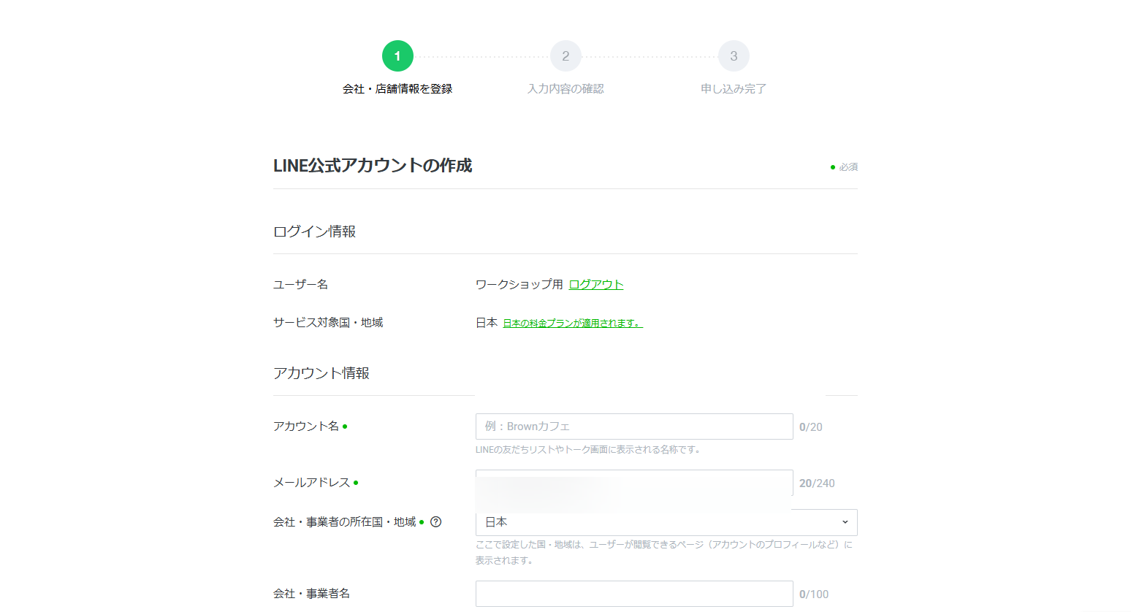Click the ログアウト link
Screen dimensions: 1131x612
(595, 284)
